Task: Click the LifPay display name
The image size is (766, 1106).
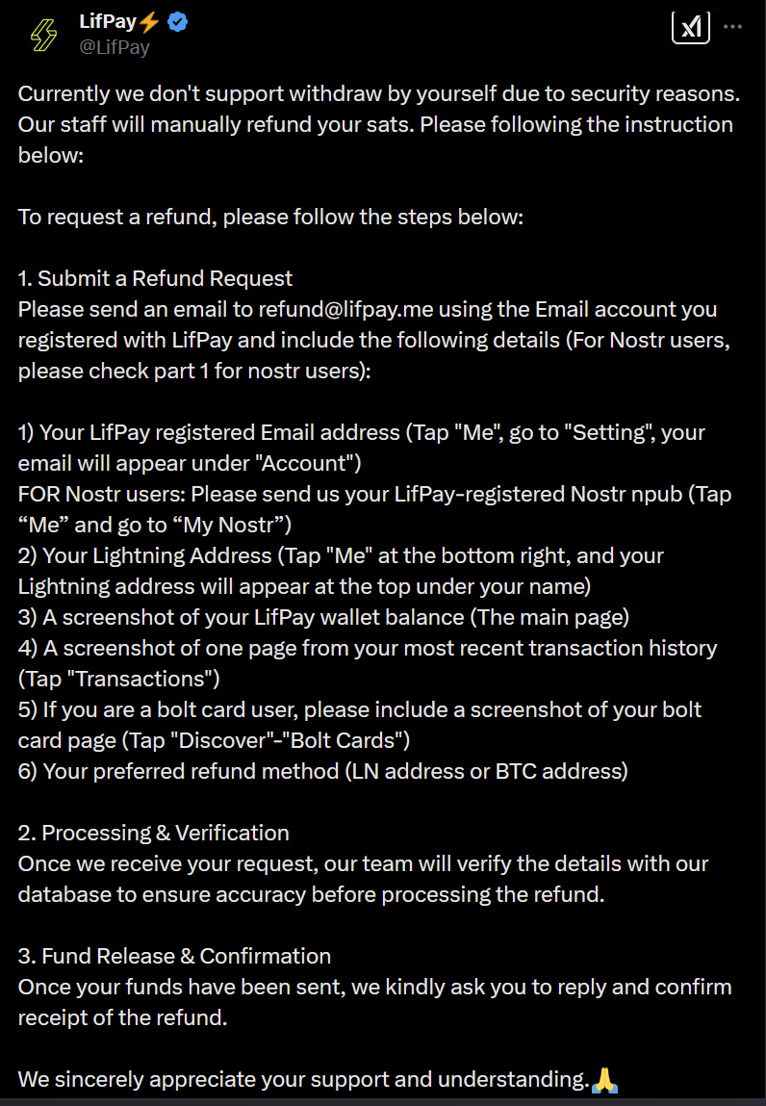Action: pyautogui.click(x=108, y=22)
